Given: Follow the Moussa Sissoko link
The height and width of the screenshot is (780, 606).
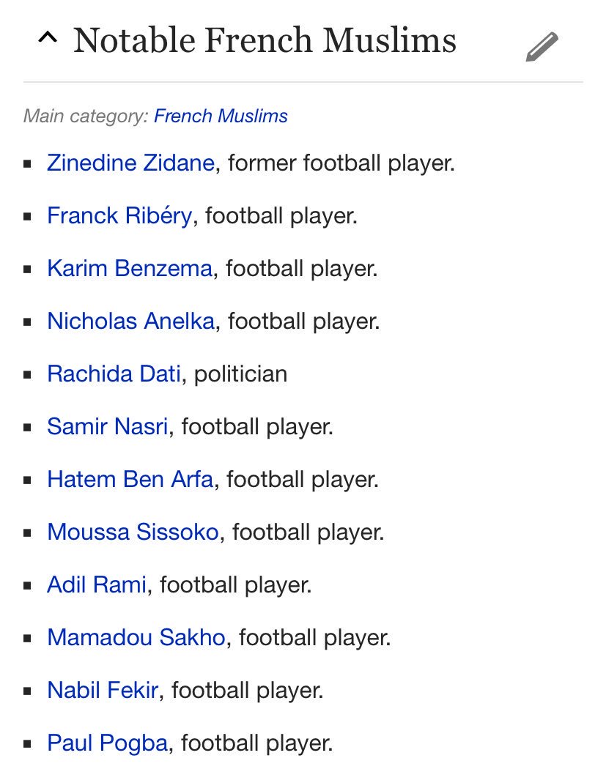Looking at the screenshot, I should pos(133,532).
